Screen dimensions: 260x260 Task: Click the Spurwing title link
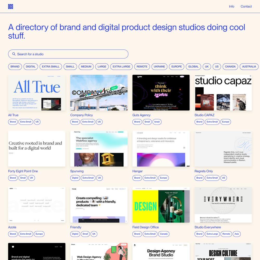coord(77,171)
